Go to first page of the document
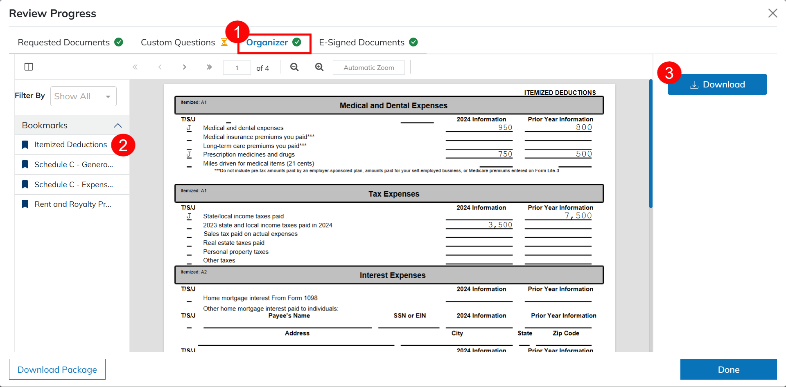 135,67
